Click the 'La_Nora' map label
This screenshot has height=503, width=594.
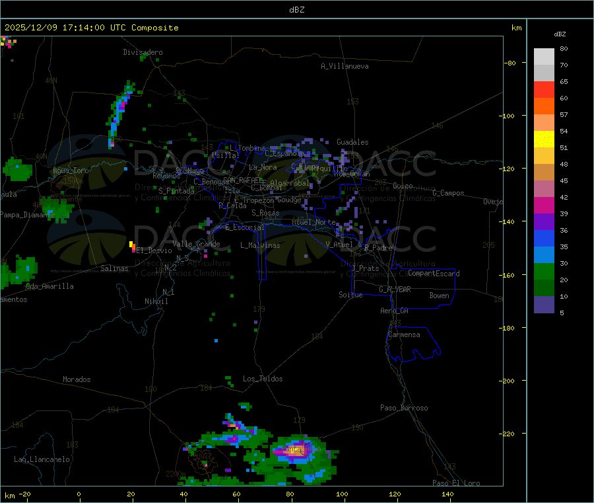click(263, 167)
